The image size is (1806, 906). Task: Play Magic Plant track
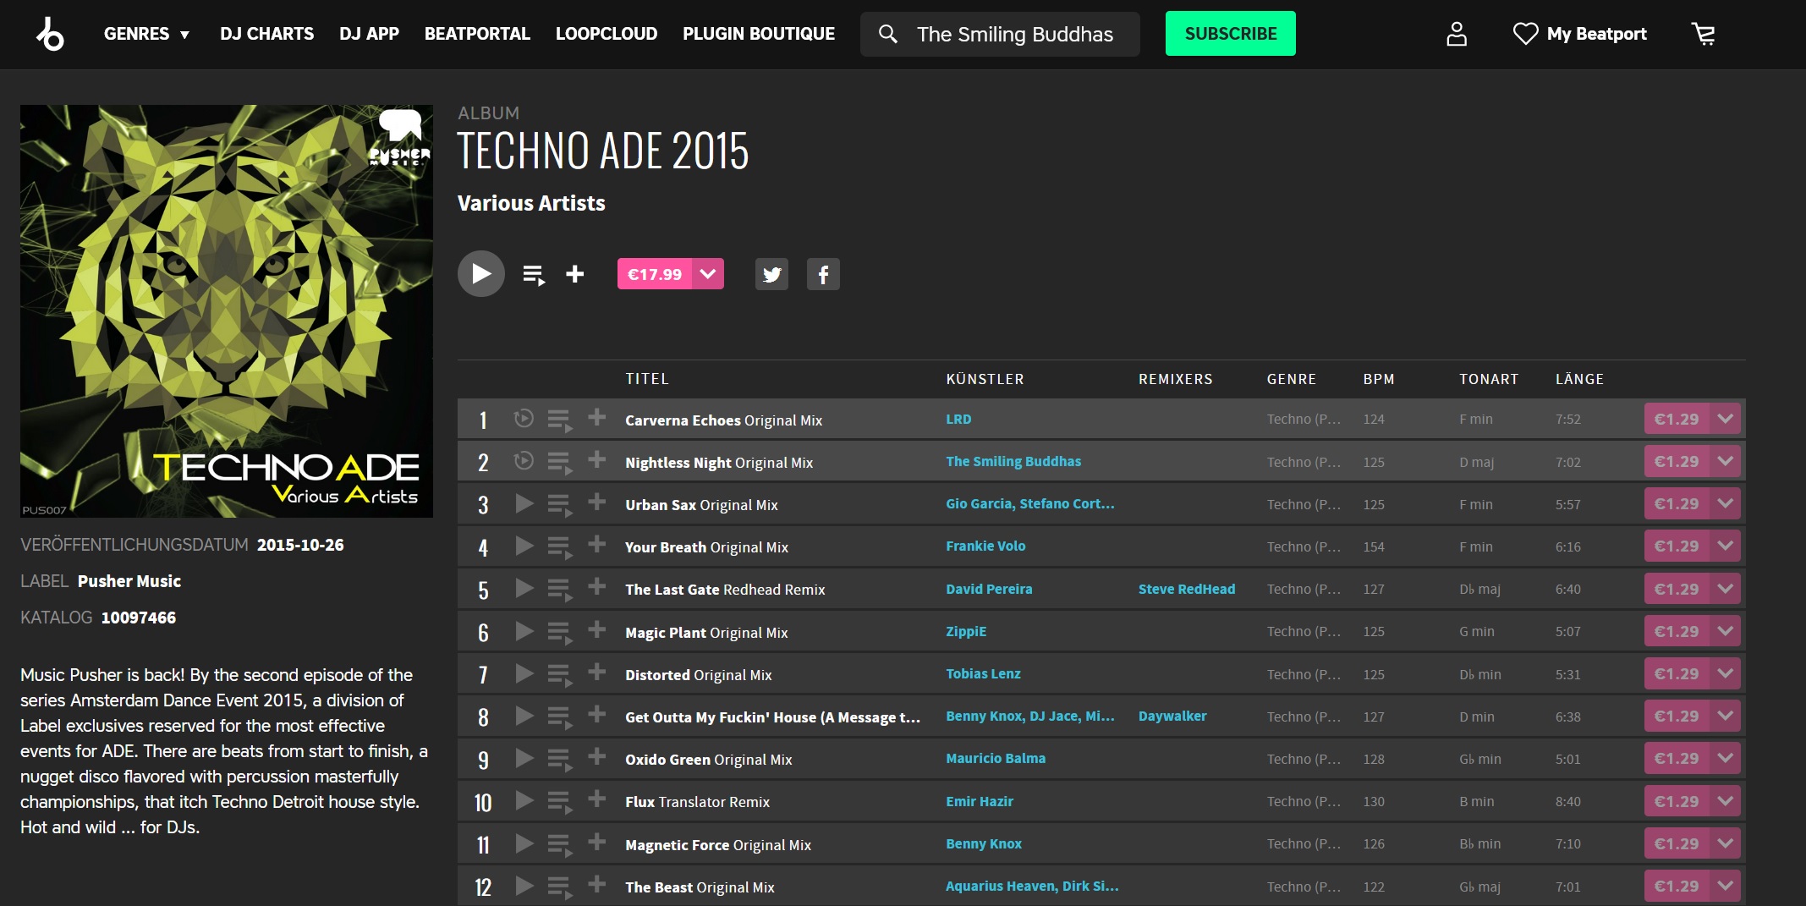tap(524, 631)
